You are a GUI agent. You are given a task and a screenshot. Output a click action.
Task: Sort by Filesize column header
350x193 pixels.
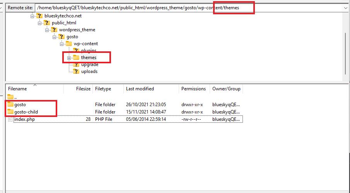[79, 89]
